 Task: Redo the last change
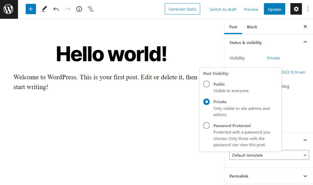68,9
